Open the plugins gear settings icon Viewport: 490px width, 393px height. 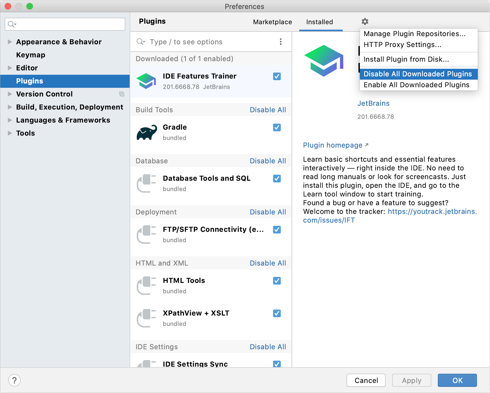tap(365, 21)
